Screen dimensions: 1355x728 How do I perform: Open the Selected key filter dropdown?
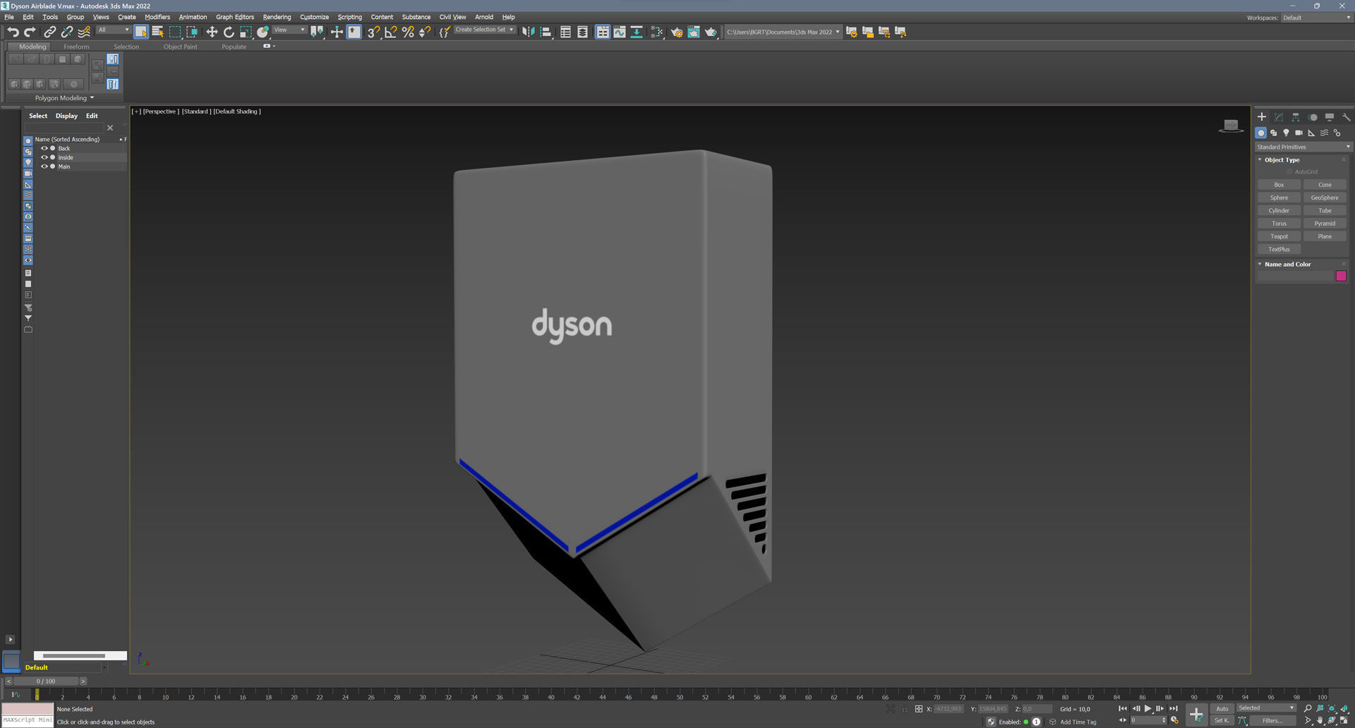coord(1267,708)
